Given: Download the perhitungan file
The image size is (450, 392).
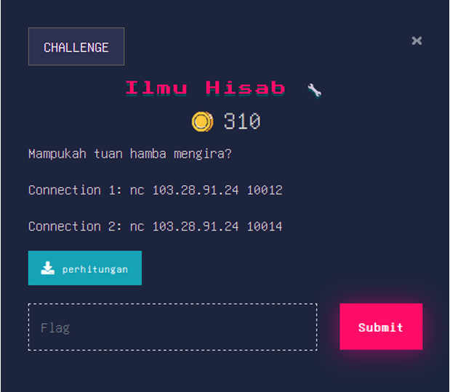Looking at the screenshot, I should click(85, 269).
